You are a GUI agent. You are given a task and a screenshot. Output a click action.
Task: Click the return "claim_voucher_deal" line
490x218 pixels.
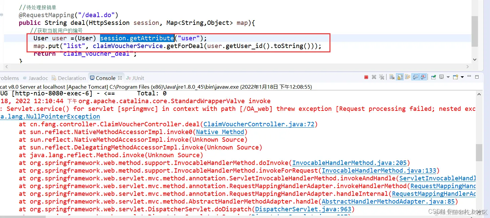point(85,54)
